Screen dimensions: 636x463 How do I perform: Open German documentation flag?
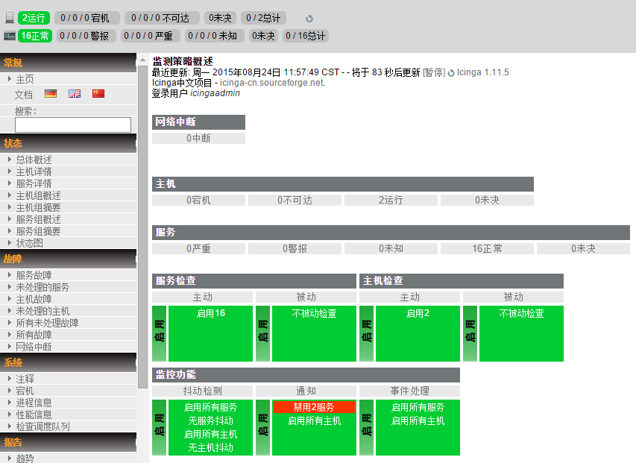click(51, 94)
